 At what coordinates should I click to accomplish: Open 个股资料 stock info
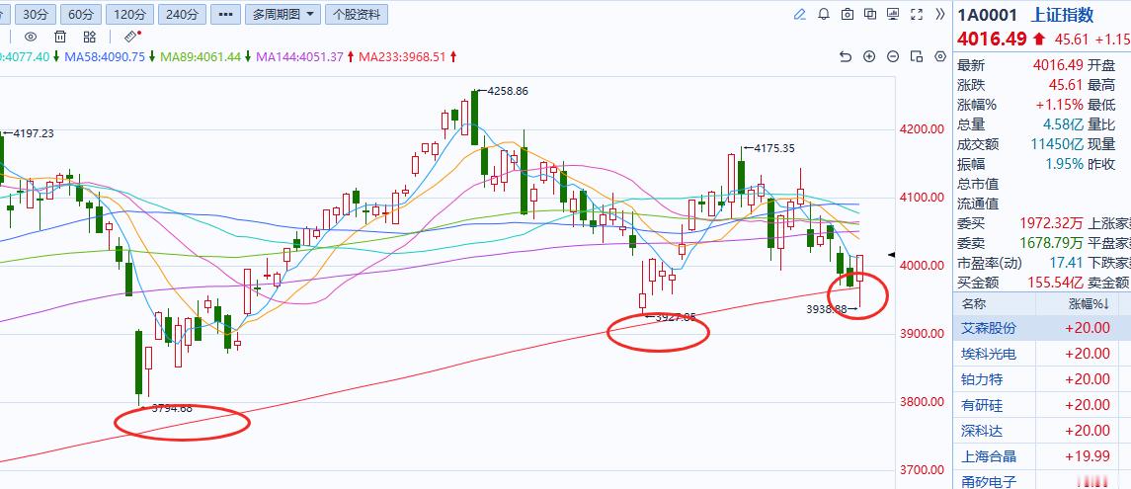(x=357, y=14)
